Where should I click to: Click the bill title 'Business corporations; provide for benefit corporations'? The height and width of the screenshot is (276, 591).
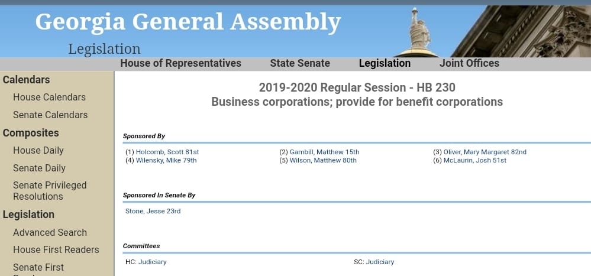(x=357, y=102)
